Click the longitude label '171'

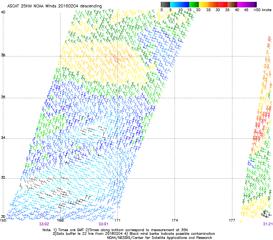tap(117, 220)
